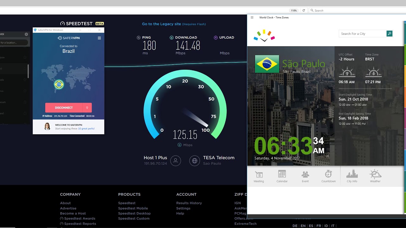Click the city search magnifier button
Viewport: 406px width, 228px height.
(390, 34)
